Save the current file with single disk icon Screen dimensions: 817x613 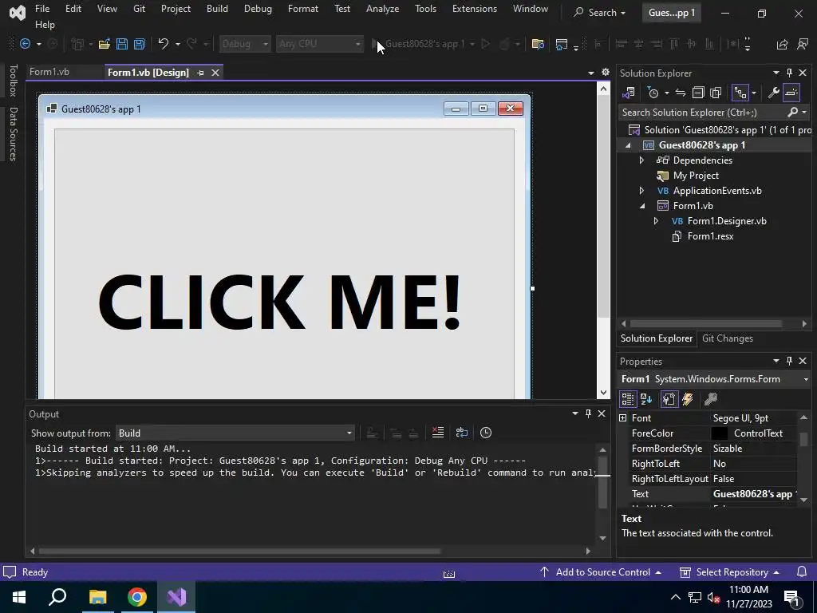coord(122,44)
